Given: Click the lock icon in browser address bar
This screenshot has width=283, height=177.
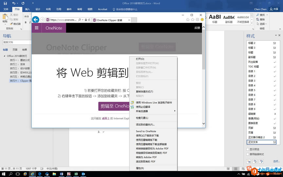Looking at the screenshot, I should 86,20.
